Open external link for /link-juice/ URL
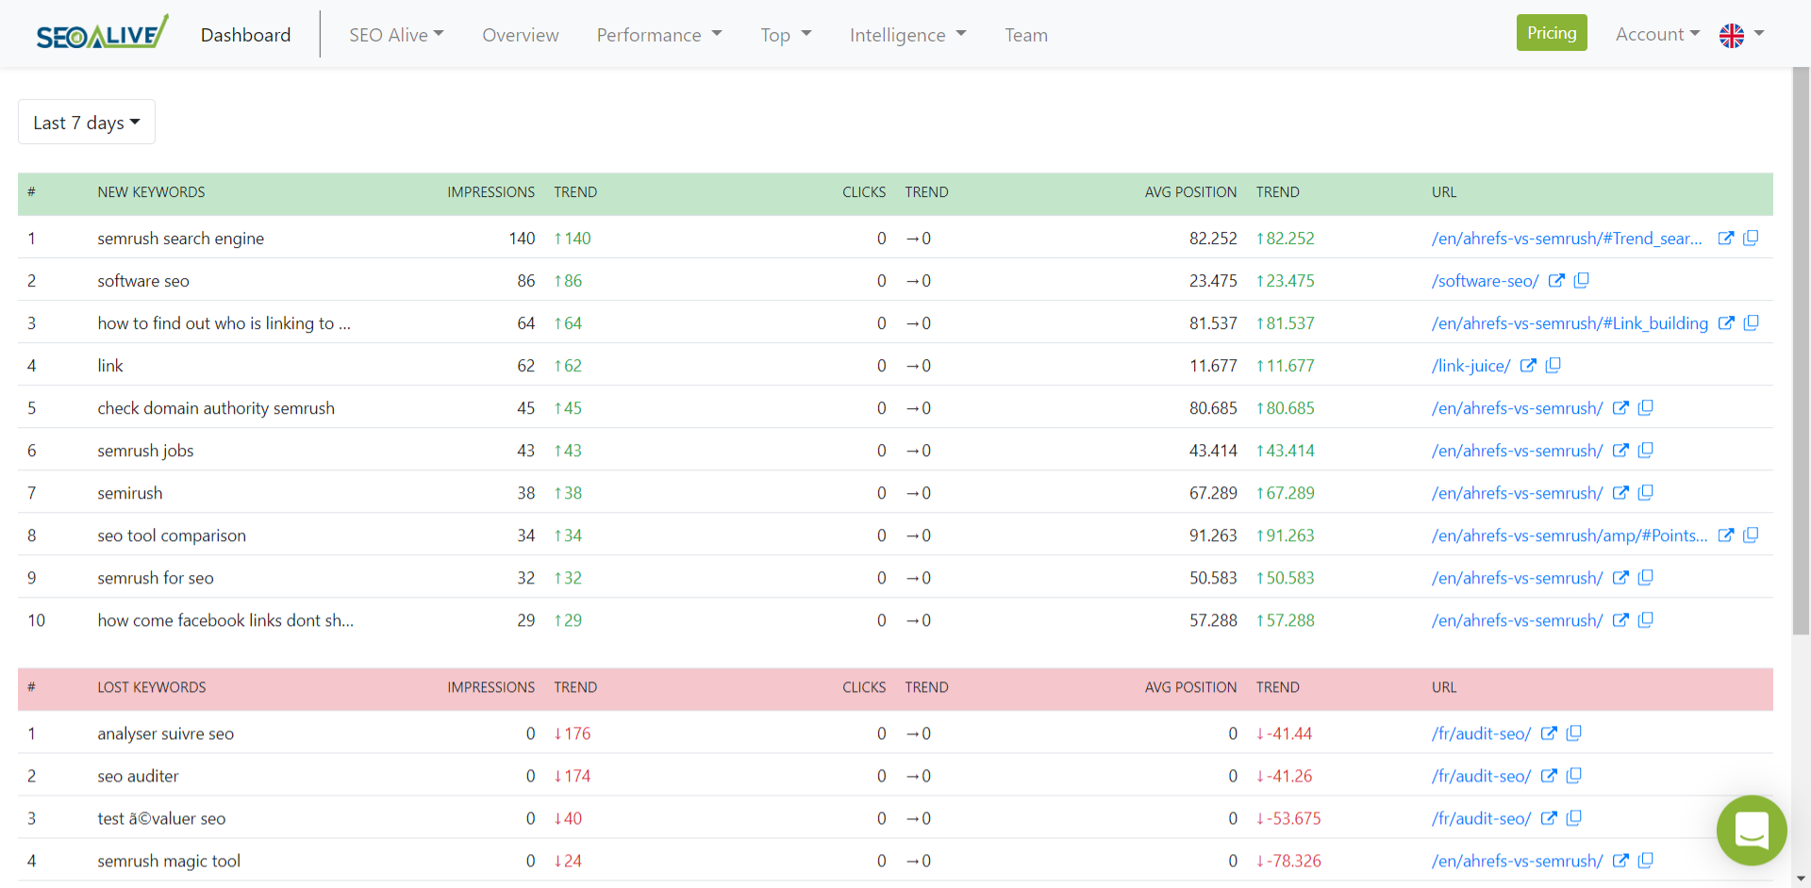Screen dimensions: 1811x888 (1528, 365)
